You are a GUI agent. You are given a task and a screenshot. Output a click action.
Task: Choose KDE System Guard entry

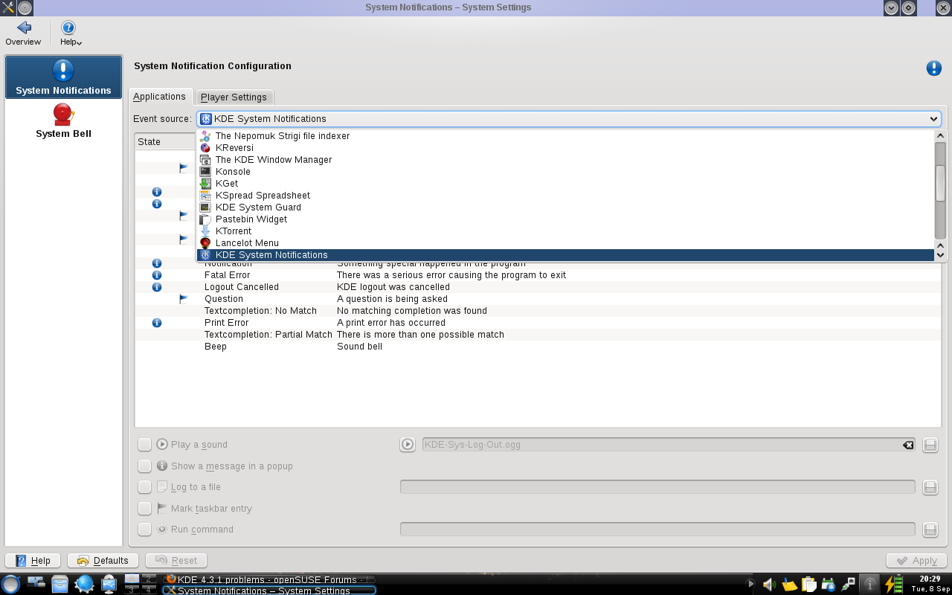[565, 208]
